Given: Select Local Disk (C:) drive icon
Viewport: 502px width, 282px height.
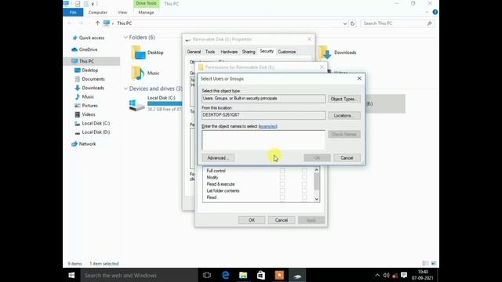Looking at the screenshot, I should coord(136,105).
